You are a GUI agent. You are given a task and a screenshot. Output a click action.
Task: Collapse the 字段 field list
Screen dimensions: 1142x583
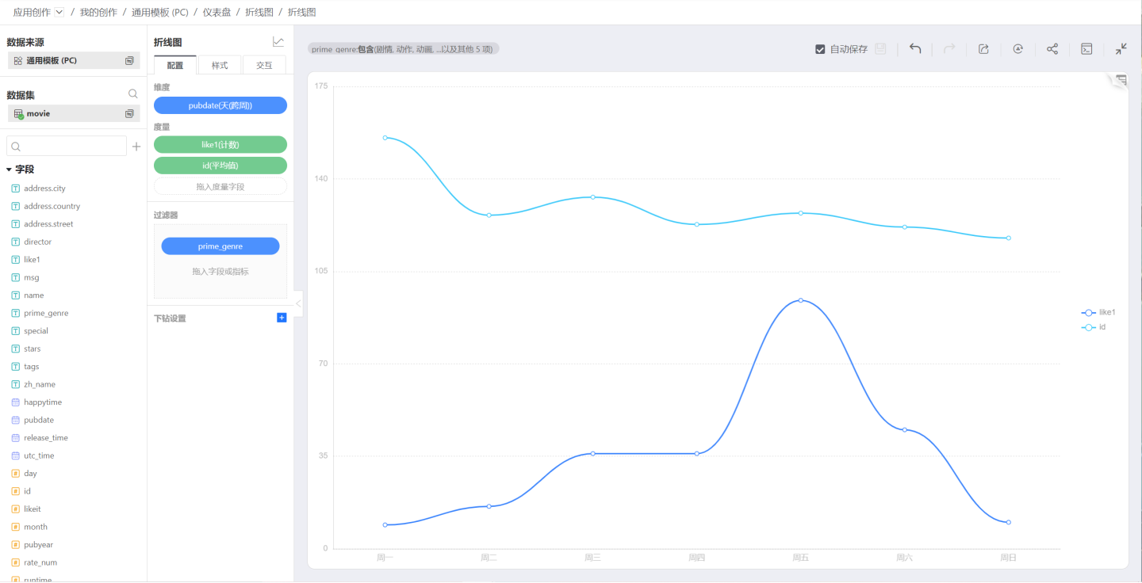[x=10, y=170]
